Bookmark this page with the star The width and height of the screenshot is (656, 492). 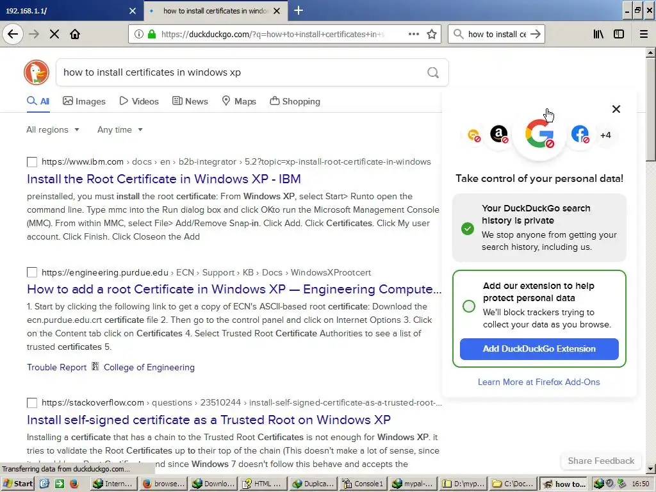coord(432,34)
